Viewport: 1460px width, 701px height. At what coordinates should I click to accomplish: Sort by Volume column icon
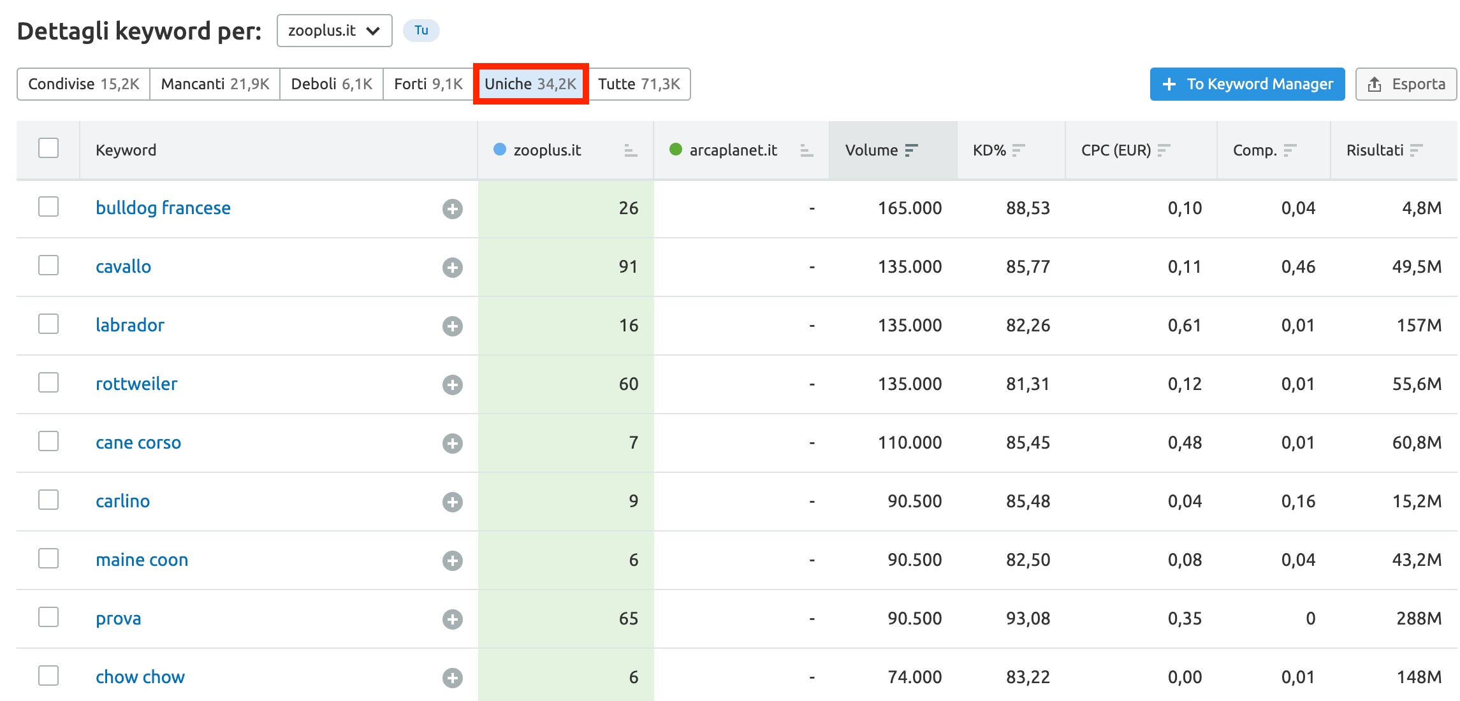click(x=911, y=150)
